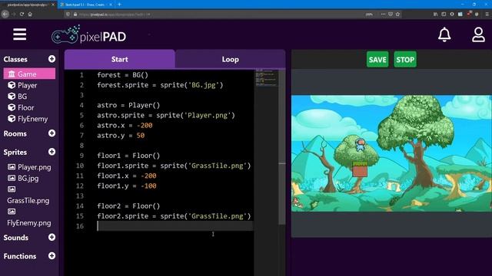
Task: Click the image icon above FlyEnemy.png
Action: pyautogui.click(x=12, y=212)
